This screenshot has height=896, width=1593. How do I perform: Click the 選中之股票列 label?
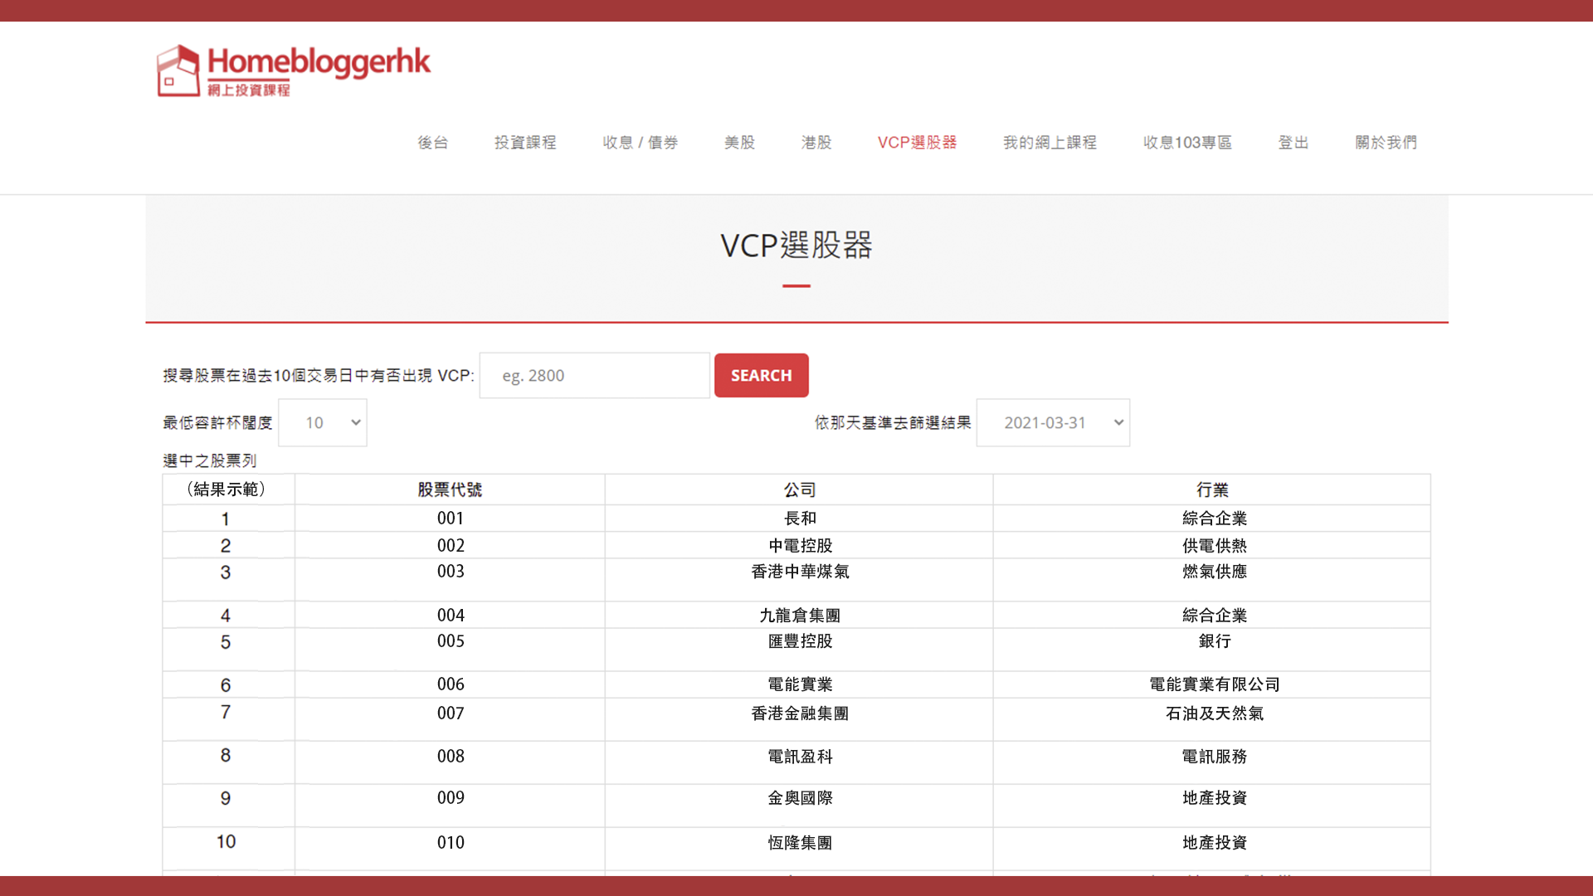(209, 460)
